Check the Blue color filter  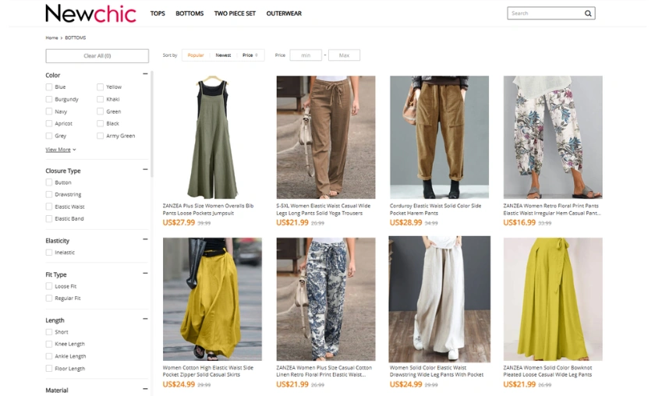(49, 87)
